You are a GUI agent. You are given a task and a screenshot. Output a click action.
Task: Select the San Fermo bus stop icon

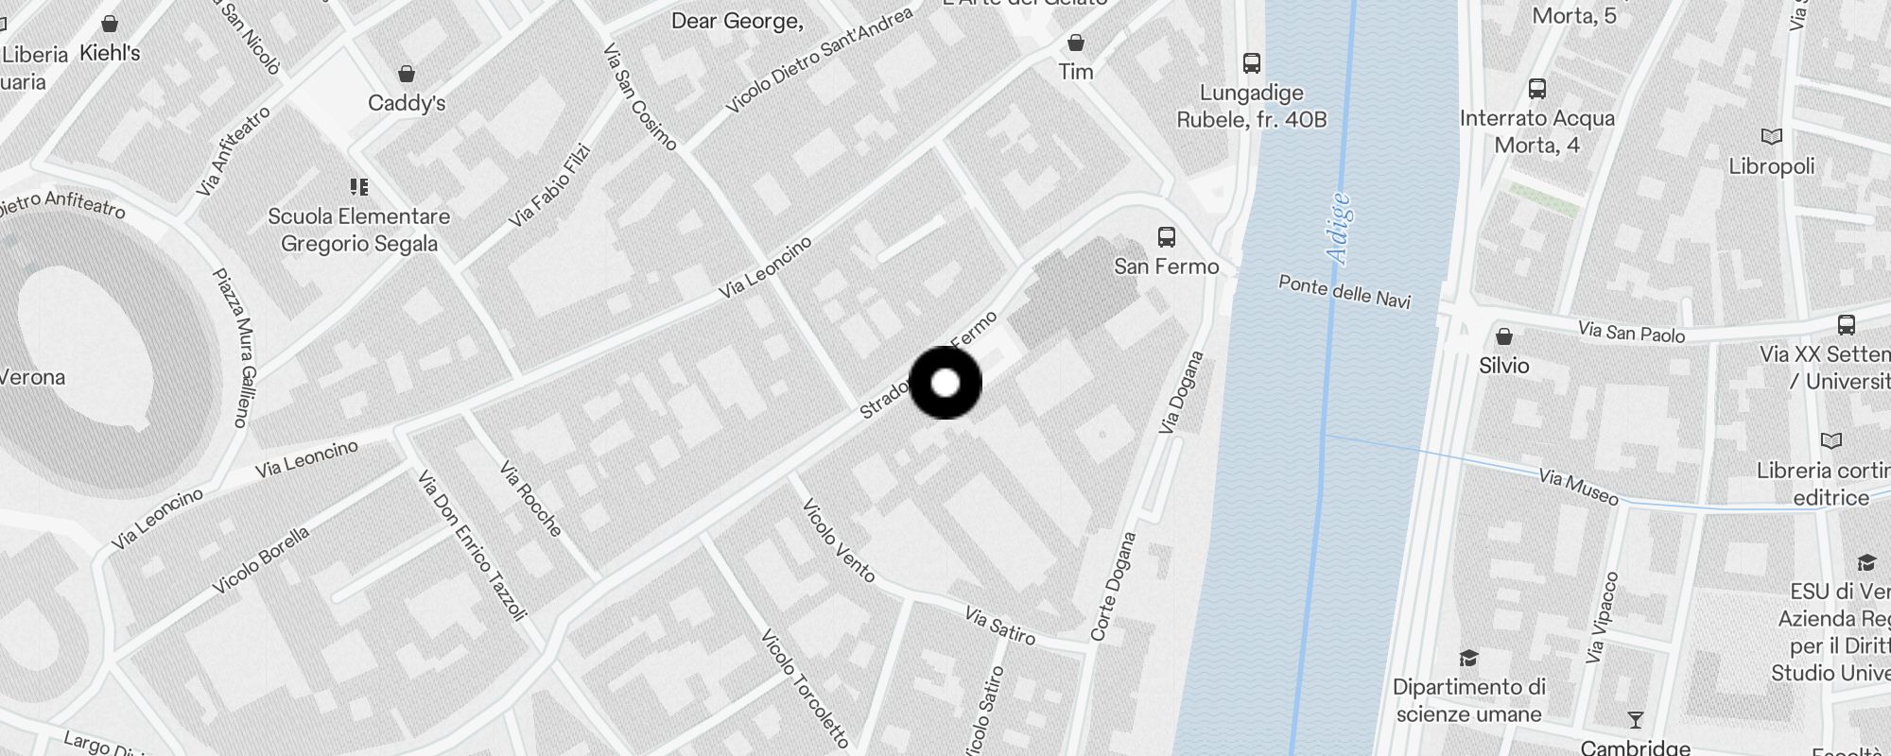[1167, 236]
